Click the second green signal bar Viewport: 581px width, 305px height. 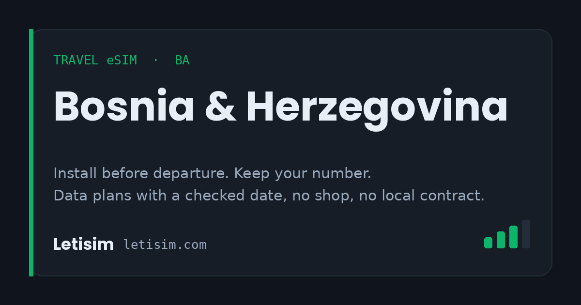501,240
